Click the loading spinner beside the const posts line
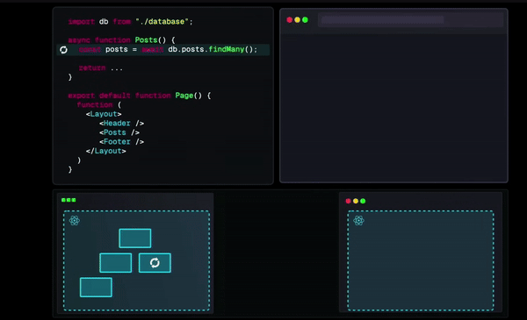Image resolution: width=527 pixels, height=320 pixels. 63,50
